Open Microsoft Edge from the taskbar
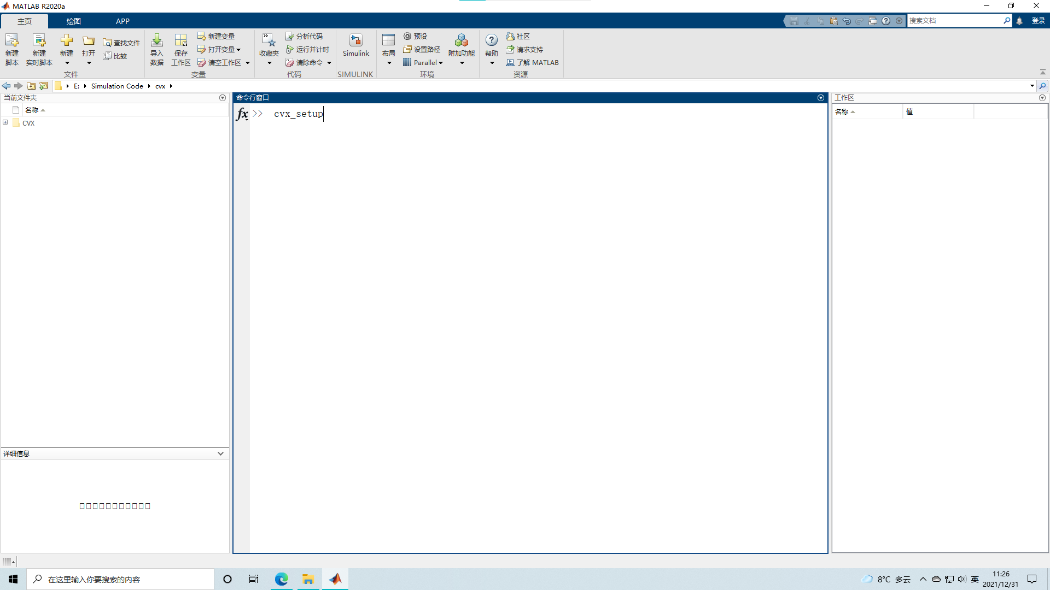The height and width of the screenshot is (590, 1050). click(x=281, y=579)
